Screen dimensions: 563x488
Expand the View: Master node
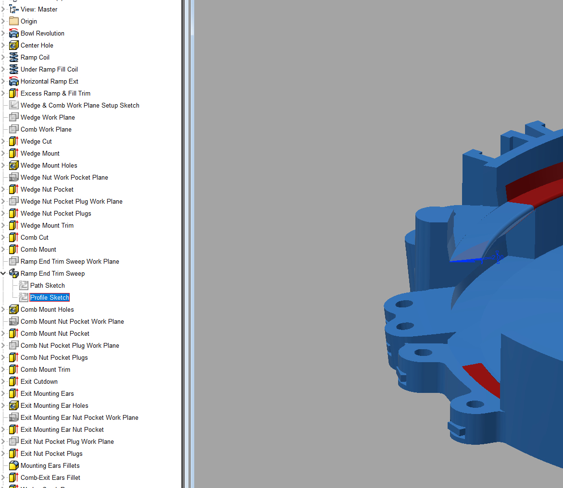pos(3,9)
